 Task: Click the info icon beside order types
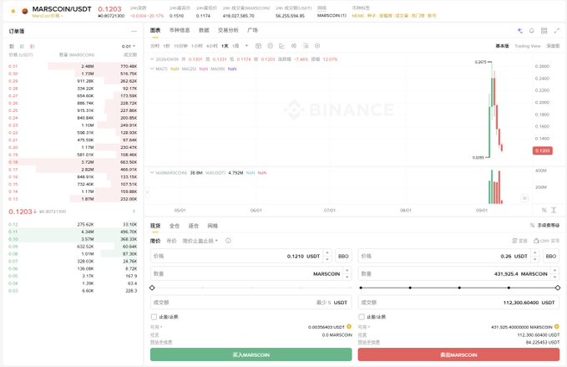click(228, 241)
